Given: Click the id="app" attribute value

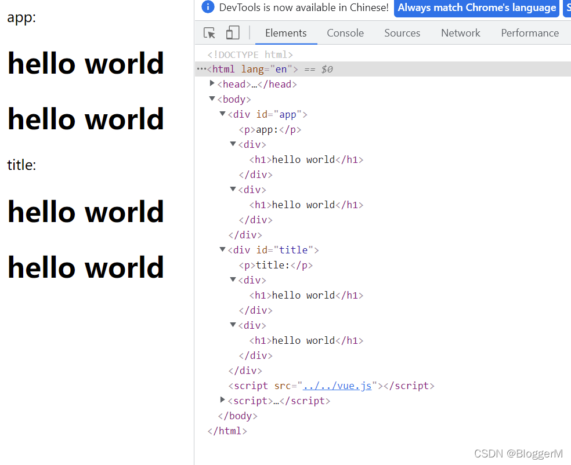Looking at the screenshot, I should click(x=288, y=115).
